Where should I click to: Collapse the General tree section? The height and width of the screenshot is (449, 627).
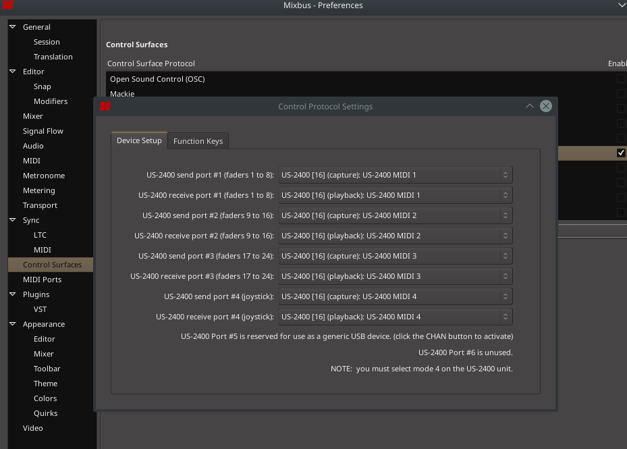tap(12, 27)
